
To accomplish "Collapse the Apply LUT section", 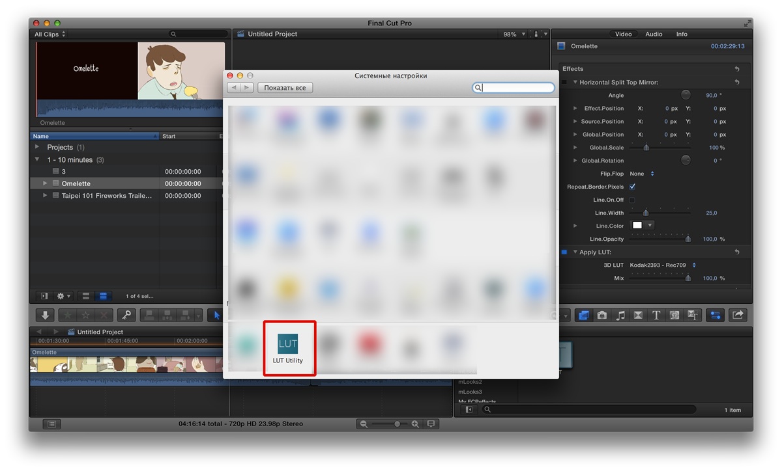I will pos(575,252).
